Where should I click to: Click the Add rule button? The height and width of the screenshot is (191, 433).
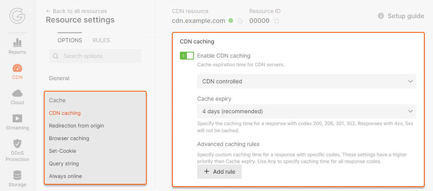(x=219, y=172)
